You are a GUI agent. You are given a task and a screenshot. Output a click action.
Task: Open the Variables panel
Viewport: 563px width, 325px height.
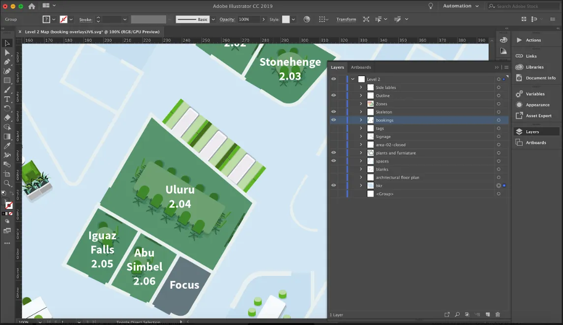tap(536, 94)
